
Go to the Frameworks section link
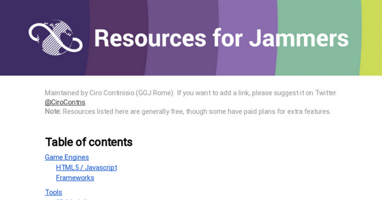tap(75, 178)
